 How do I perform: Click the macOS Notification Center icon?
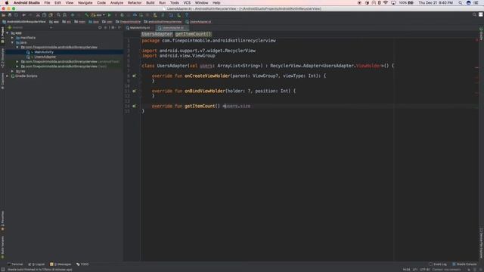pyautogui.click(x=476, y=3)
